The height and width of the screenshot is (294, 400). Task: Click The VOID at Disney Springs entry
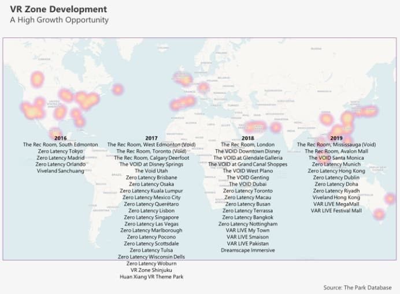click(x=151, y=164)
